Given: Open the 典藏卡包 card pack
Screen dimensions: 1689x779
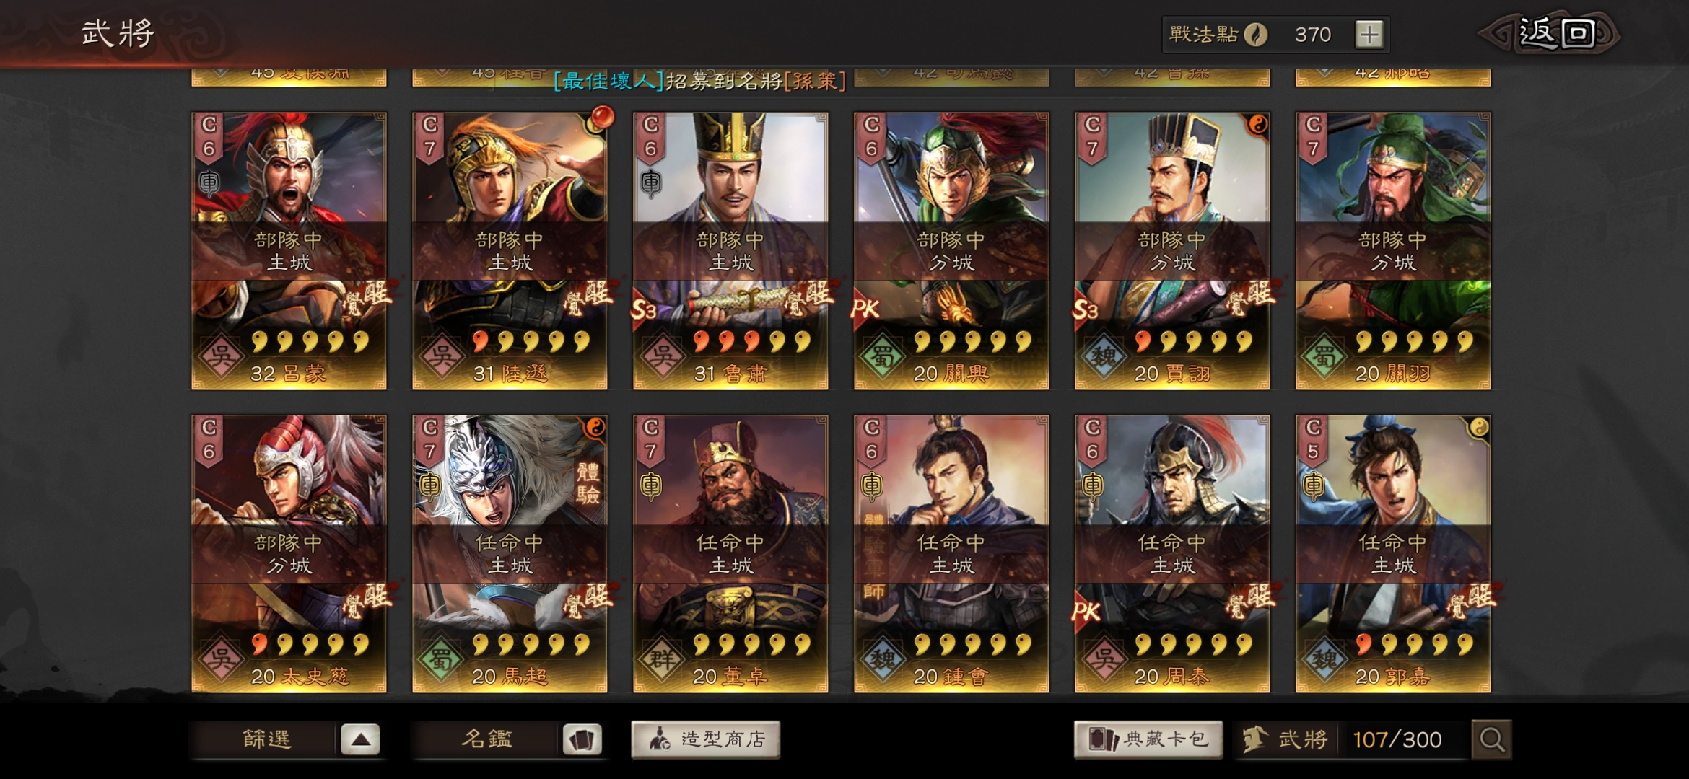Looking at the screenshot, I should point(1148,739).
